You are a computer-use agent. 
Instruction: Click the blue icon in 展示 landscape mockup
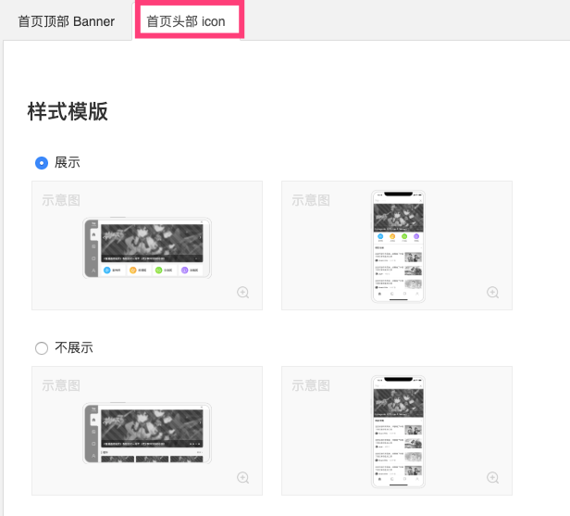pyautogui.click(x=107, y=270)
